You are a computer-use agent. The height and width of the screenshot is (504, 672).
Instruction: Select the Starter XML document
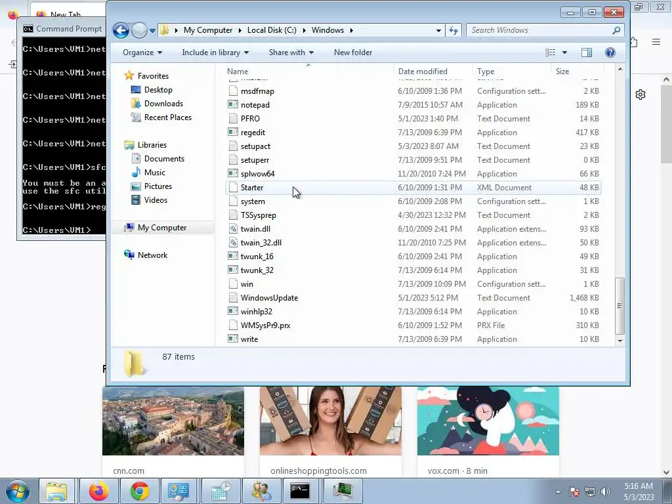click(413, 188)
